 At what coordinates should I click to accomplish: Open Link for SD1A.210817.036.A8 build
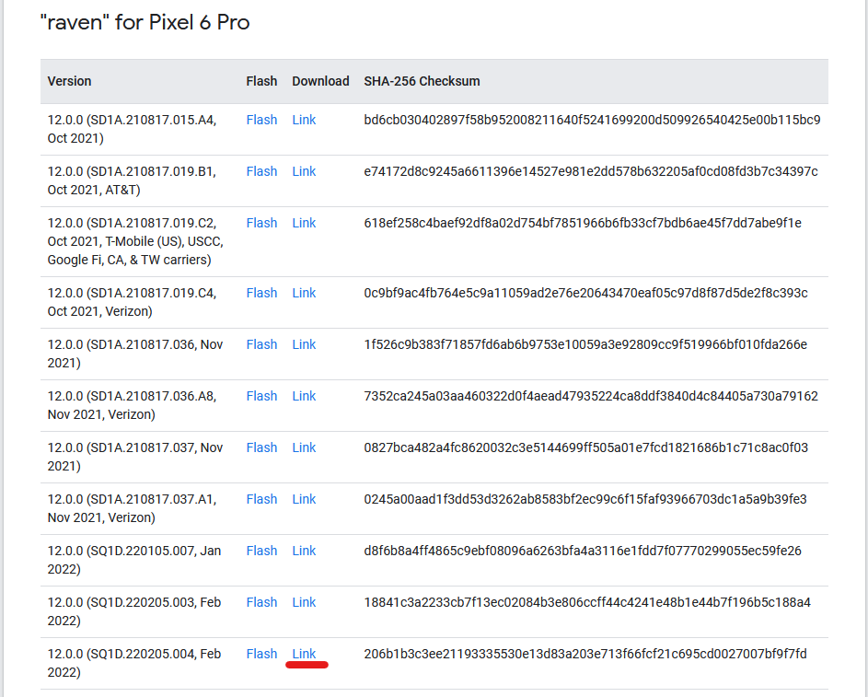304,395
